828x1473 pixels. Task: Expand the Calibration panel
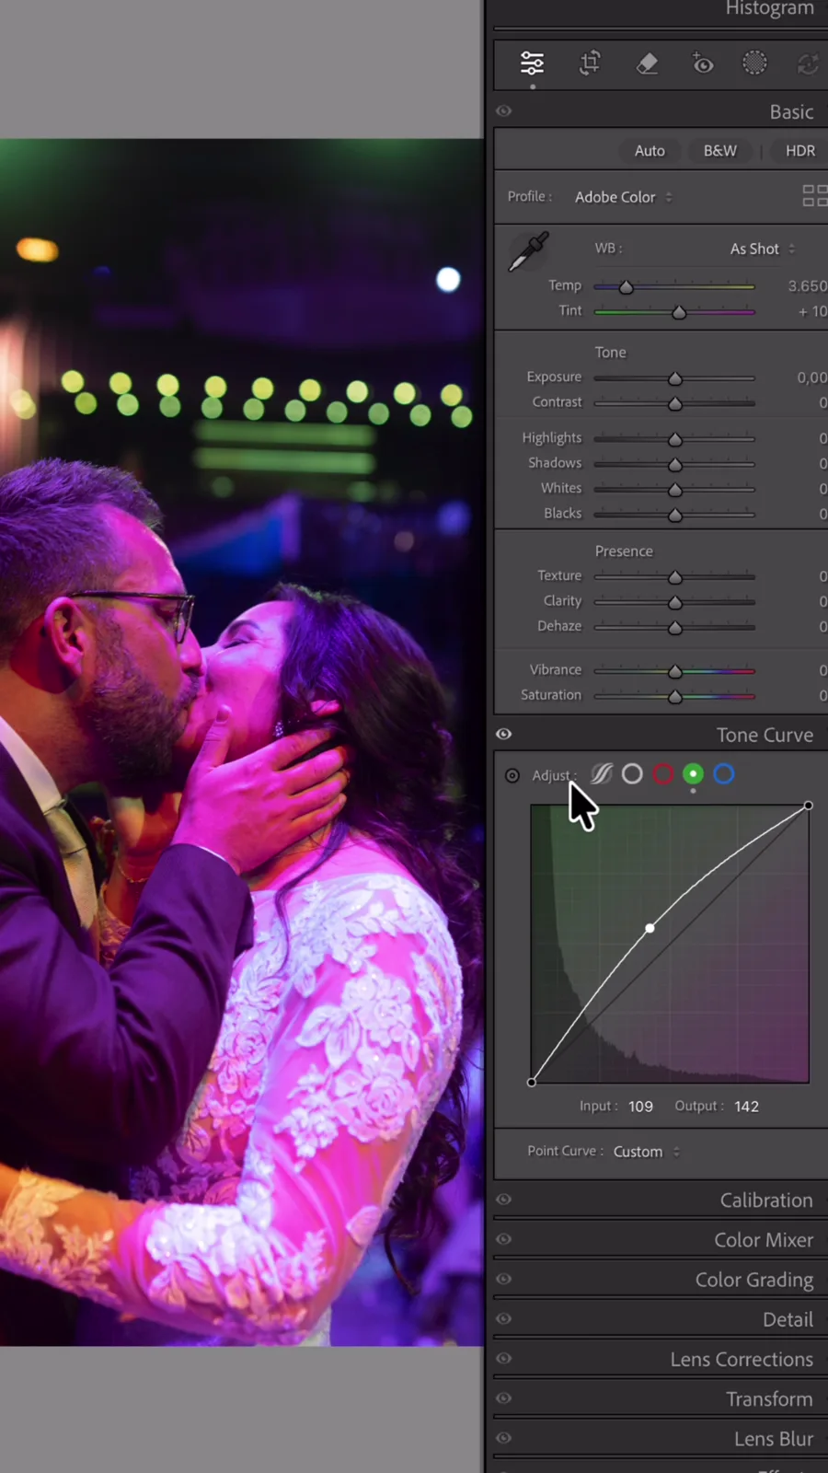tap(766, 1200)
